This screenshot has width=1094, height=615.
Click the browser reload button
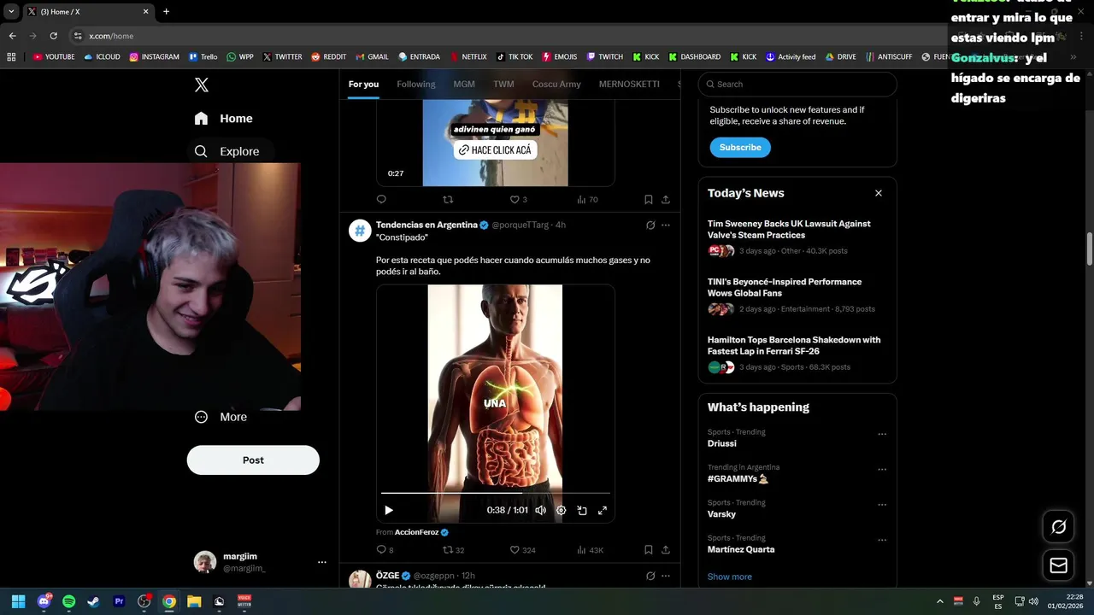[54, 36]
